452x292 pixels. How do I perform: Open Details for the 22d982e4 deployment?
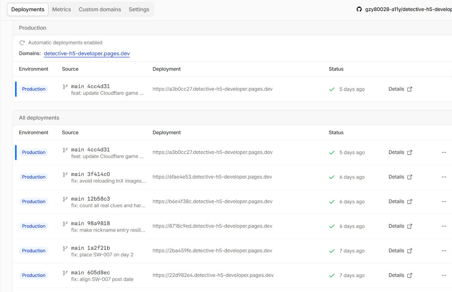coord(396,275)
